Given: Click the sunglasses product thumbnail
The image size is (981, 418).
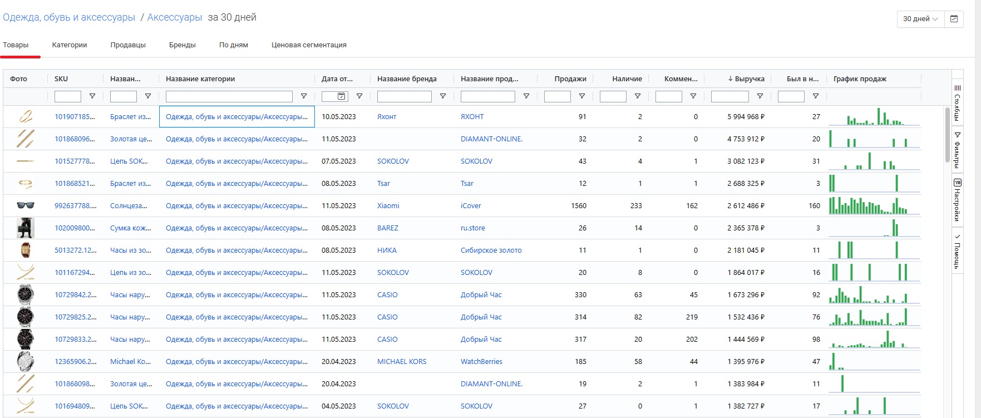Looking at the screenshot, I should [x=26, y=205].
